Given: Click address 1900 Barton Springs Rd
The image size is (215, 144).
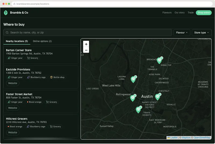Looking at the screenshot, I should 29,53.
